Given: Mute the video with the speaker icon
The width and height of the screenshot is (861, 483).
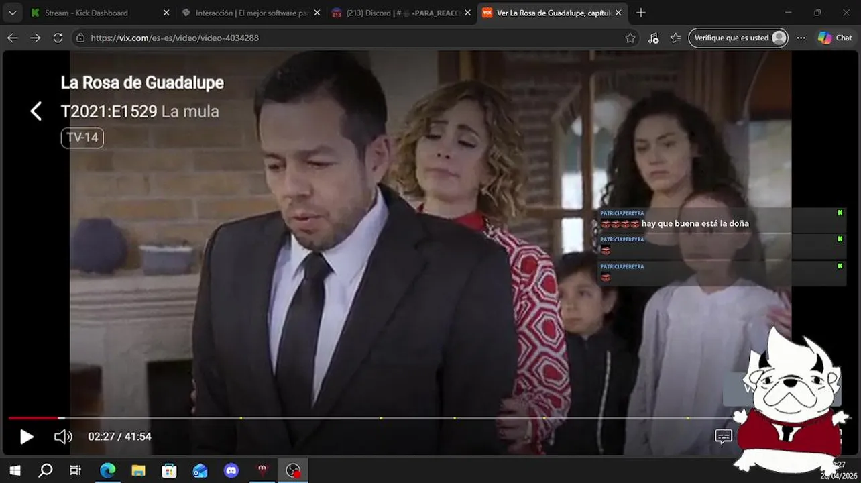Looking at the screenshot, I should (63, 437).
